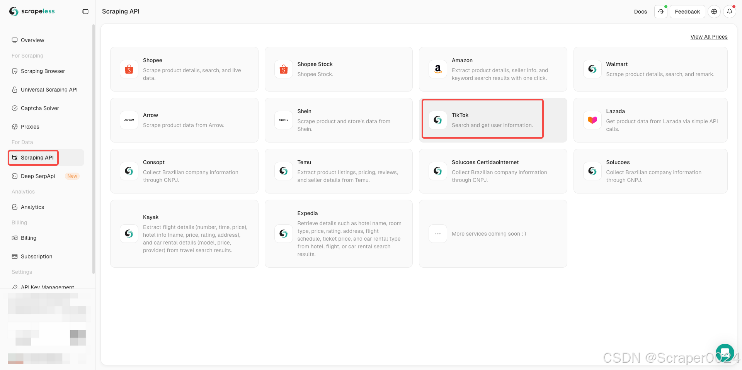This screenshot has height=370, width=742.
Task: Open the Expedia scraper card
Action: (x=339, y=234)
